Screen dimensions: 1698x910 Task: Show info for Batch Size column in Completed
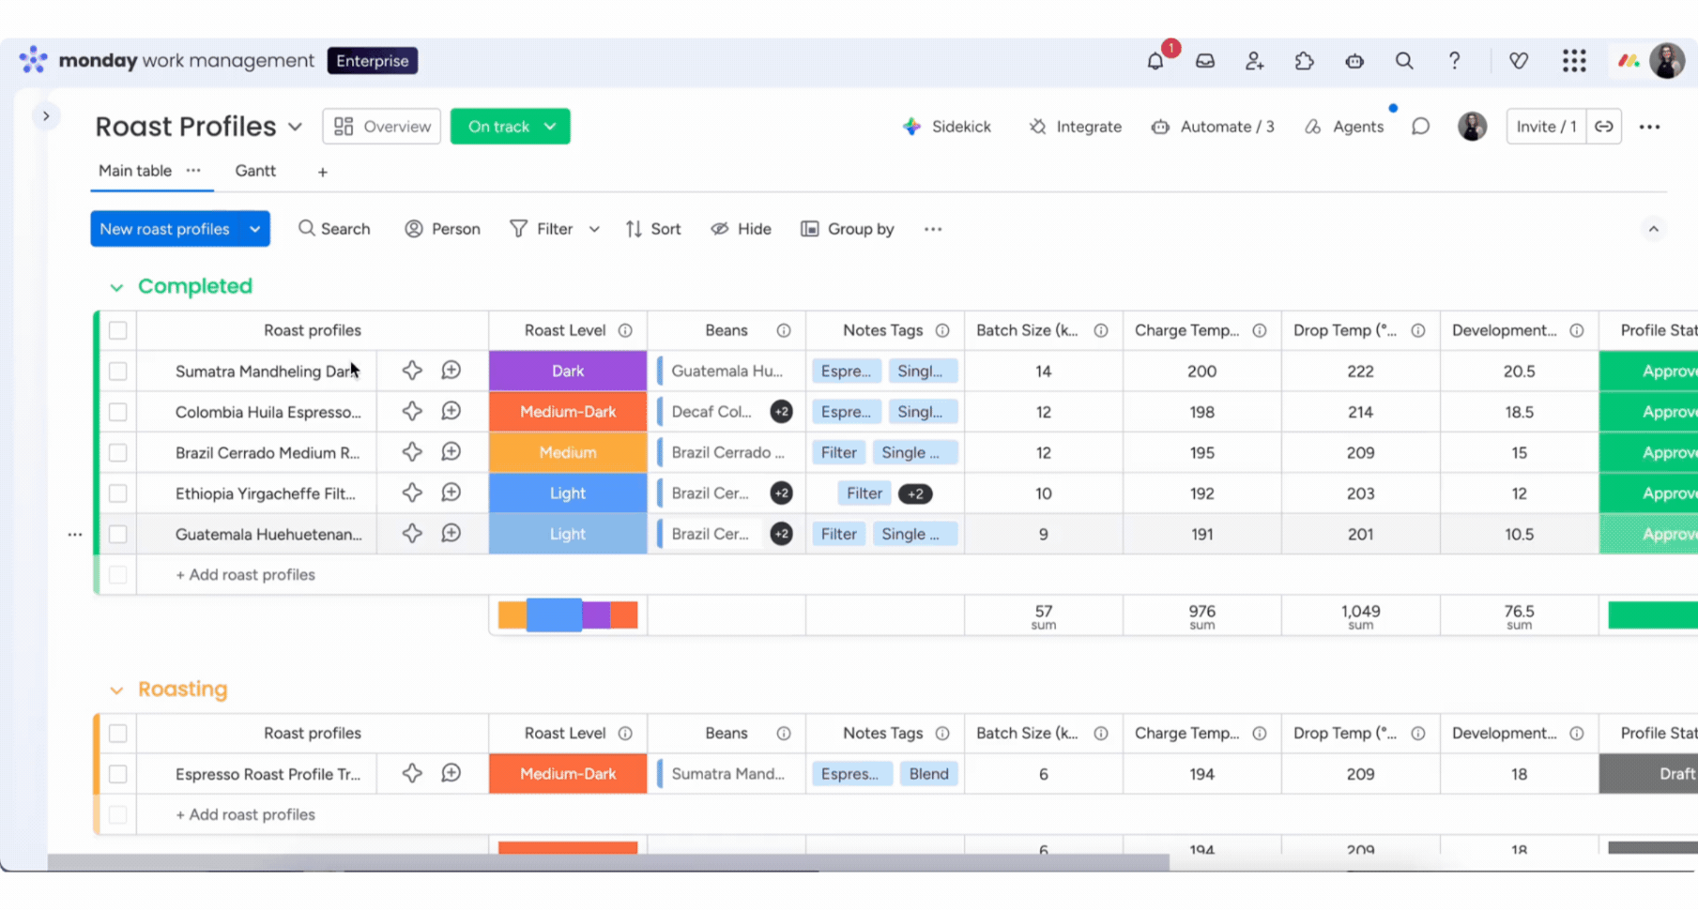(x=1101, y=330)
